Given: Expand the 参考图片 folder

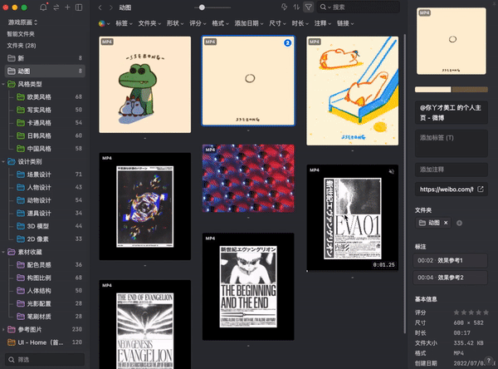Looking at the screenshot, I should click(x=3, y=330).
